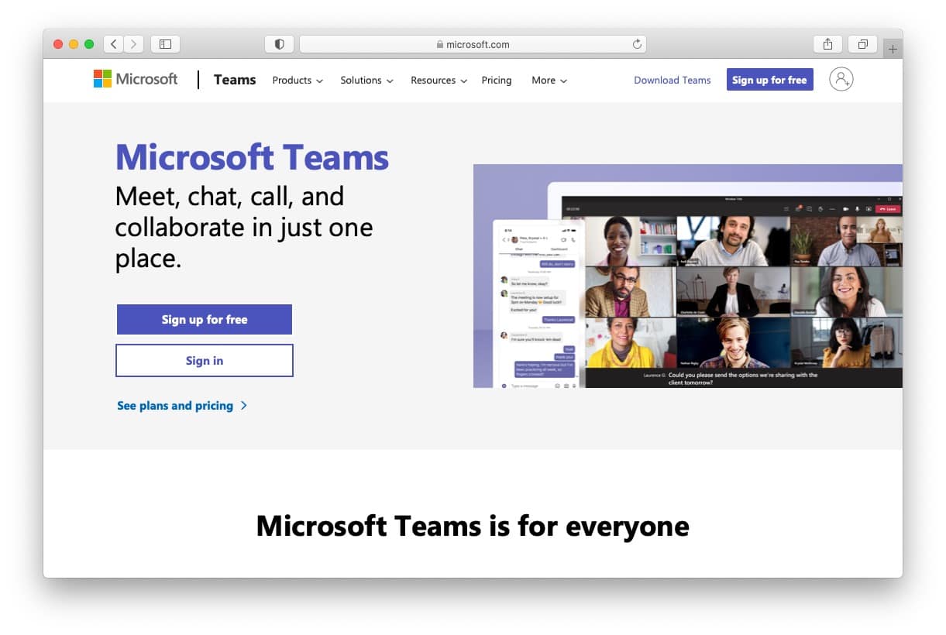
Task: Click the browser share icon
Action: pos(827,44)
